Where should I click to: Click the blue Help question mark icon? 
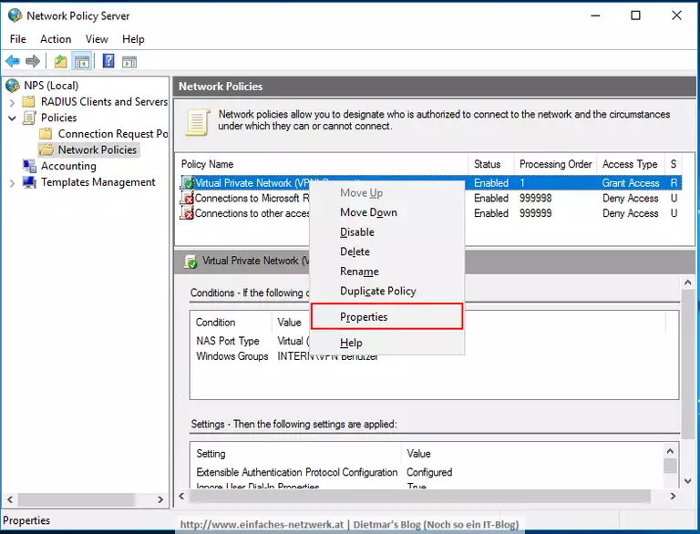108,61
